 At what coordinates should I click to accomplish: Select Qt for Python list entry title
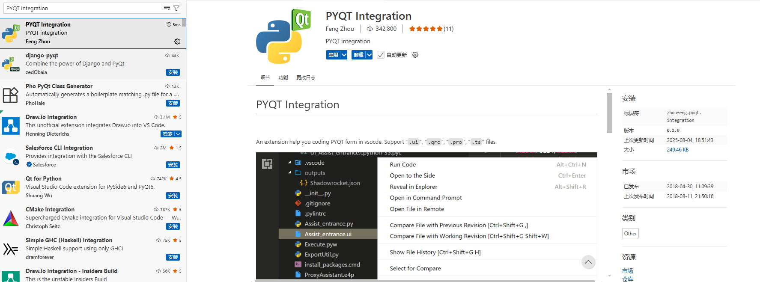coord(43,178)
